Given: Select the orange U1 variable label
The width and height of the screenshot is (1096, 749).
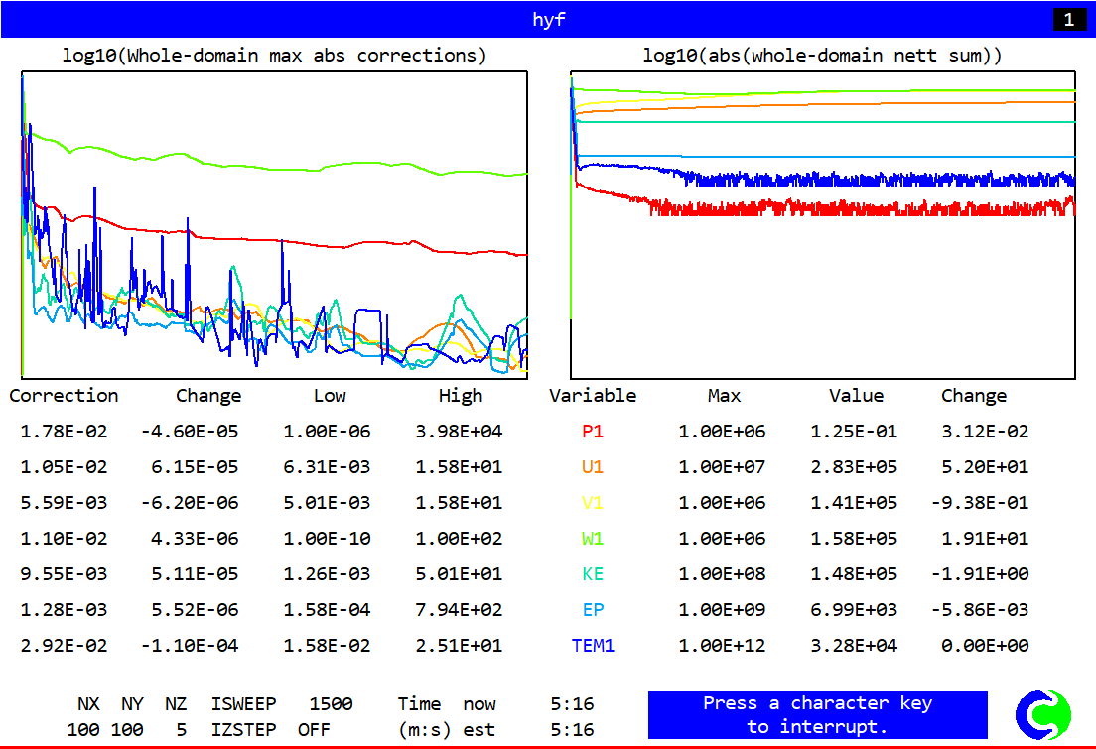Looking at the screenshot, I should pos(593,467).
